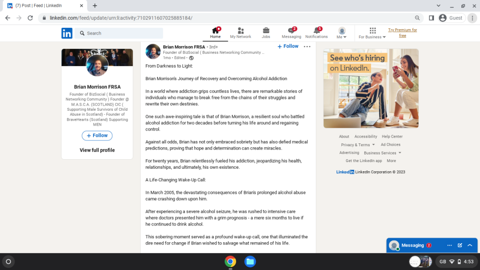Viewport: 480px width, 270px height.
Task: Follow Brian Morrison from sidebar card
Action: click(x=97, y=135)
